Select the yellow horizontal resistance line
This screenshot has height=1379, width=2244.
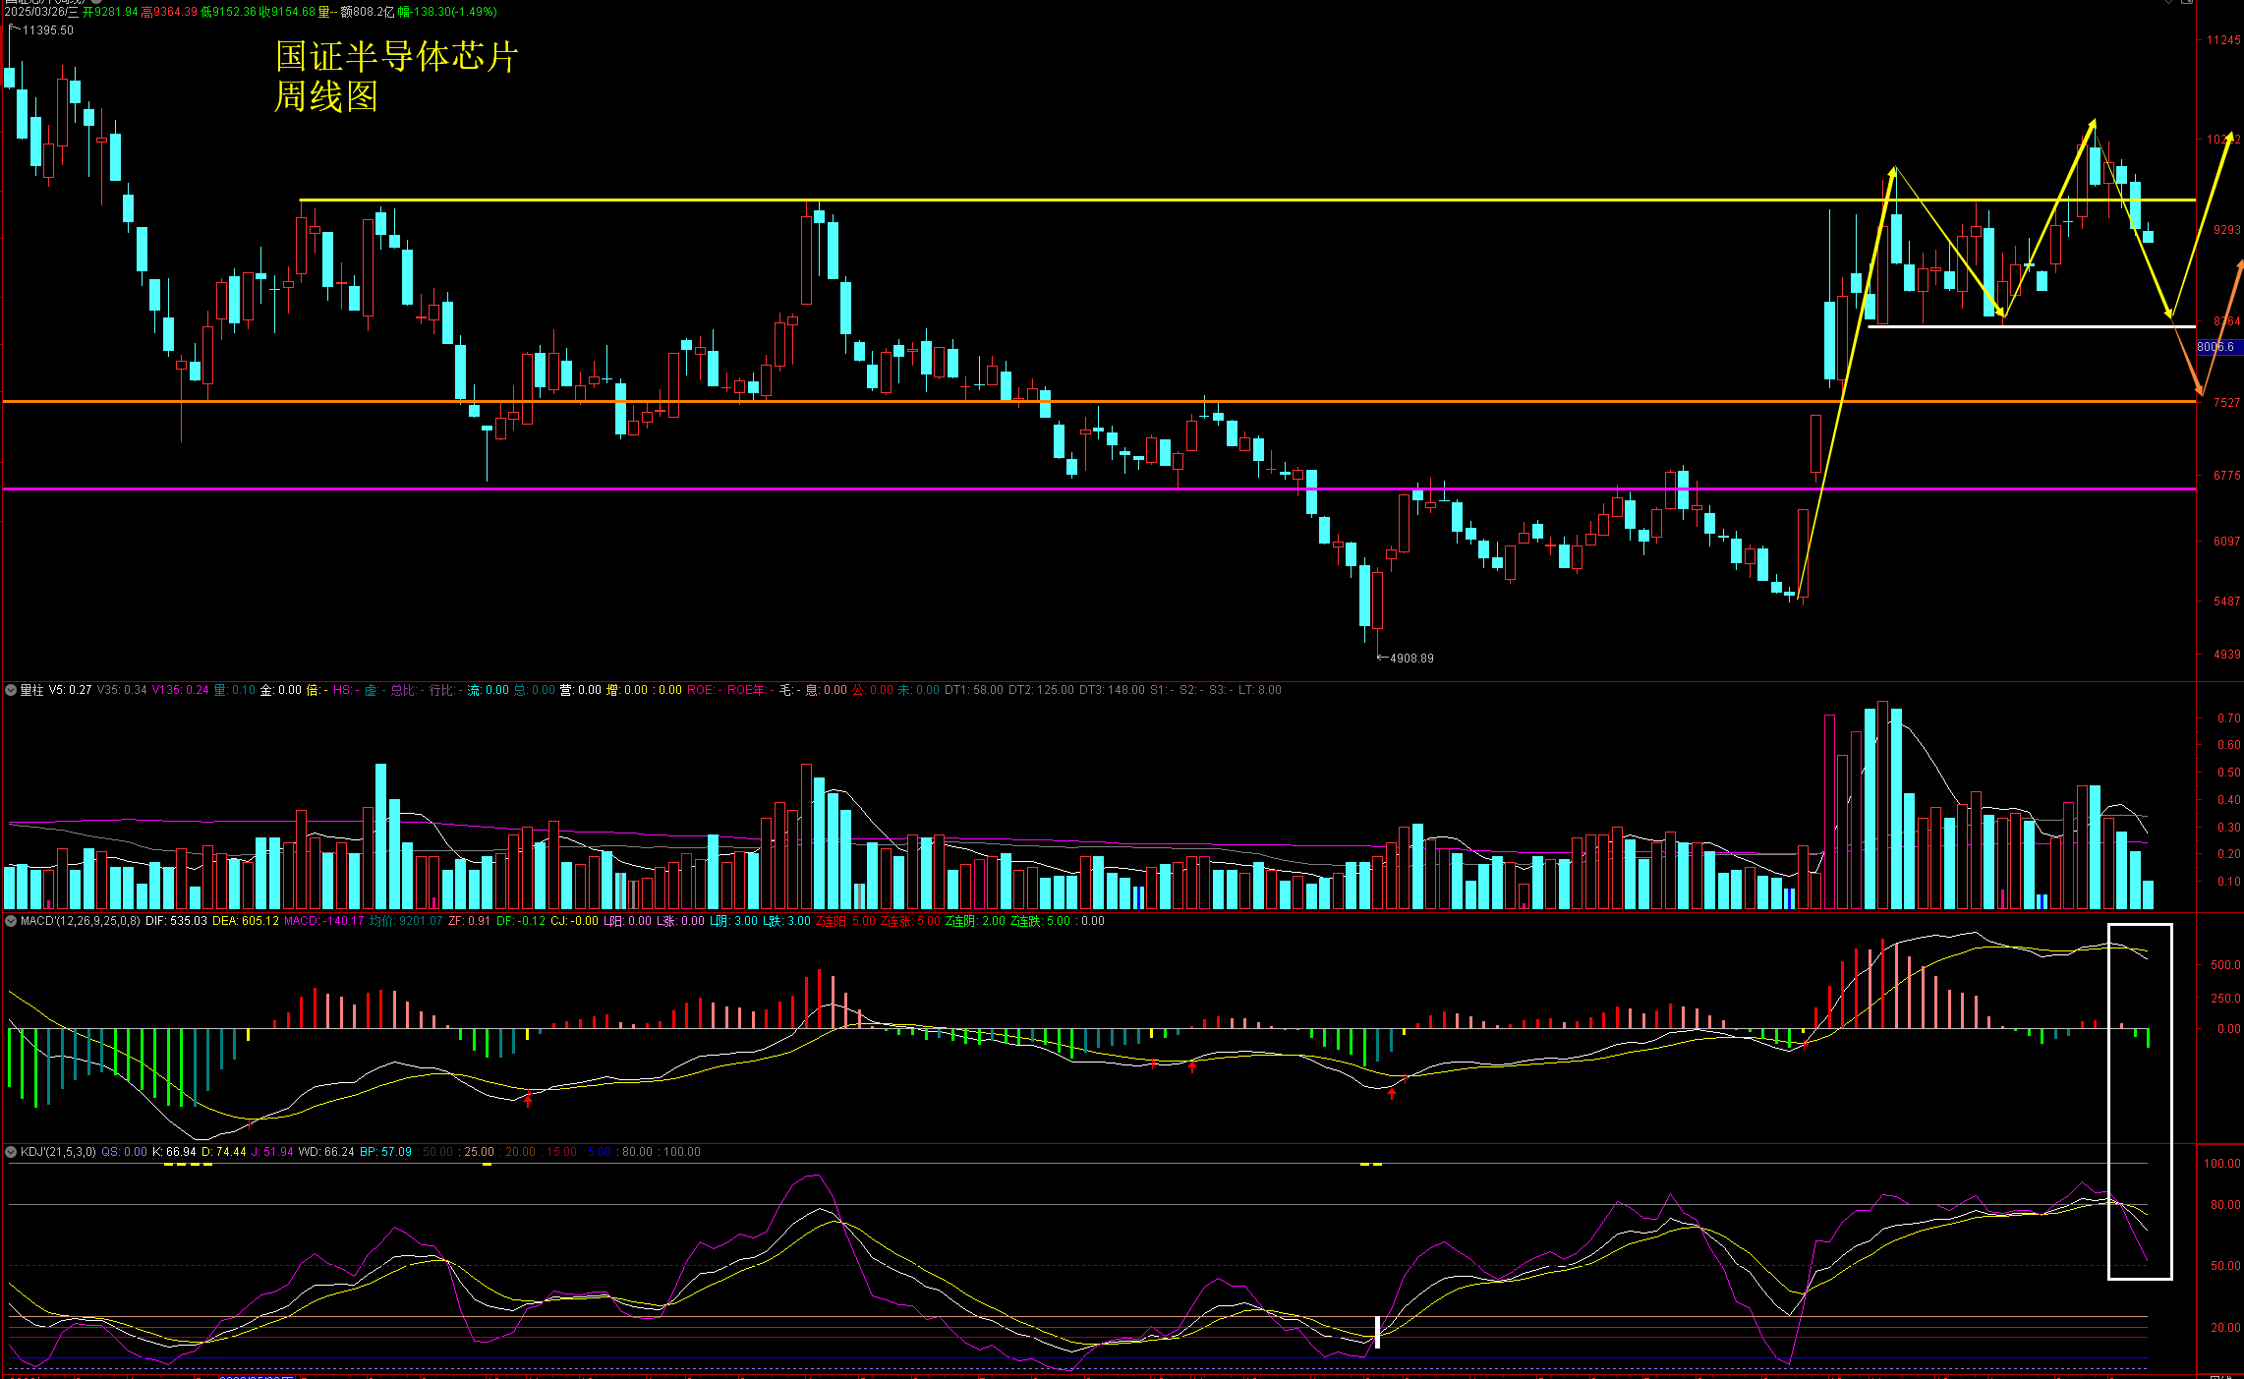point(1081,201)
